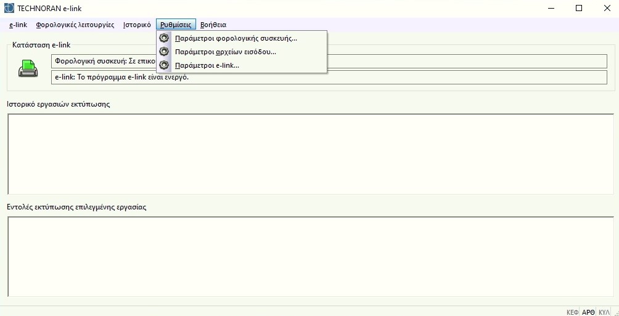Click gear icon beside Παράμετροι αρχείων εισόδου
This screenshot has width=619, height=316.
click(164, 52)
